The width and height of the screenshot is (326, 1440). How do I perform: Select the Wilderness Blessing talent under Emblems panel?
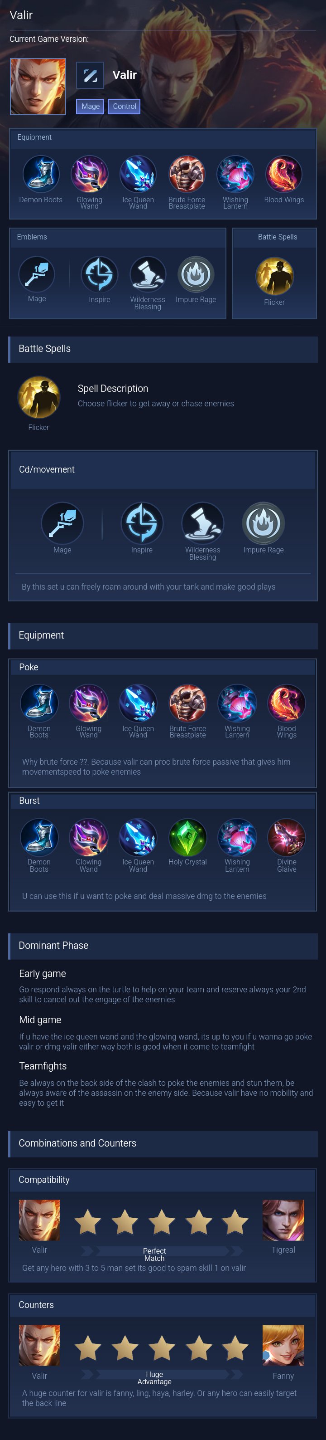click(x=148, y=274)
